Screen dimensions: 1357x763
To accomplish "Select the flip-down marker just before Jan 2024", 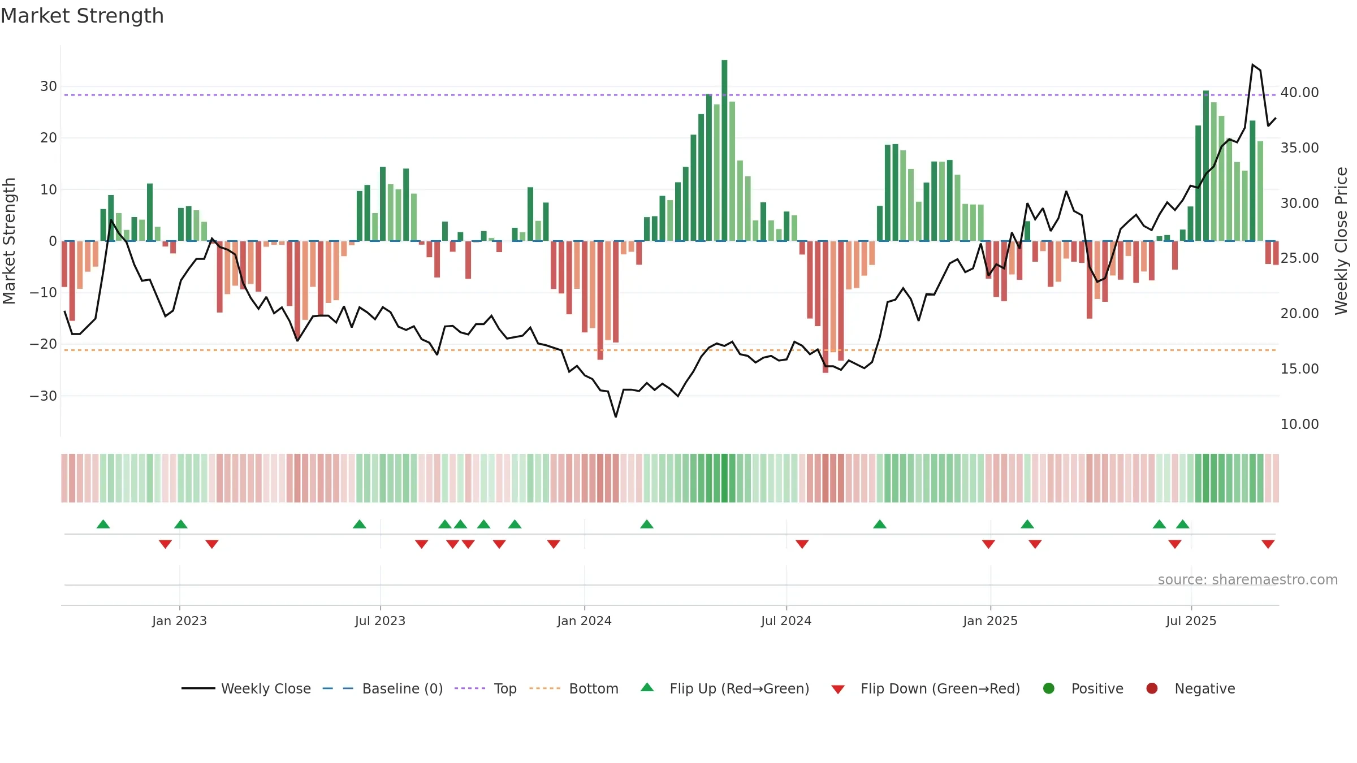I will (554, 544).
